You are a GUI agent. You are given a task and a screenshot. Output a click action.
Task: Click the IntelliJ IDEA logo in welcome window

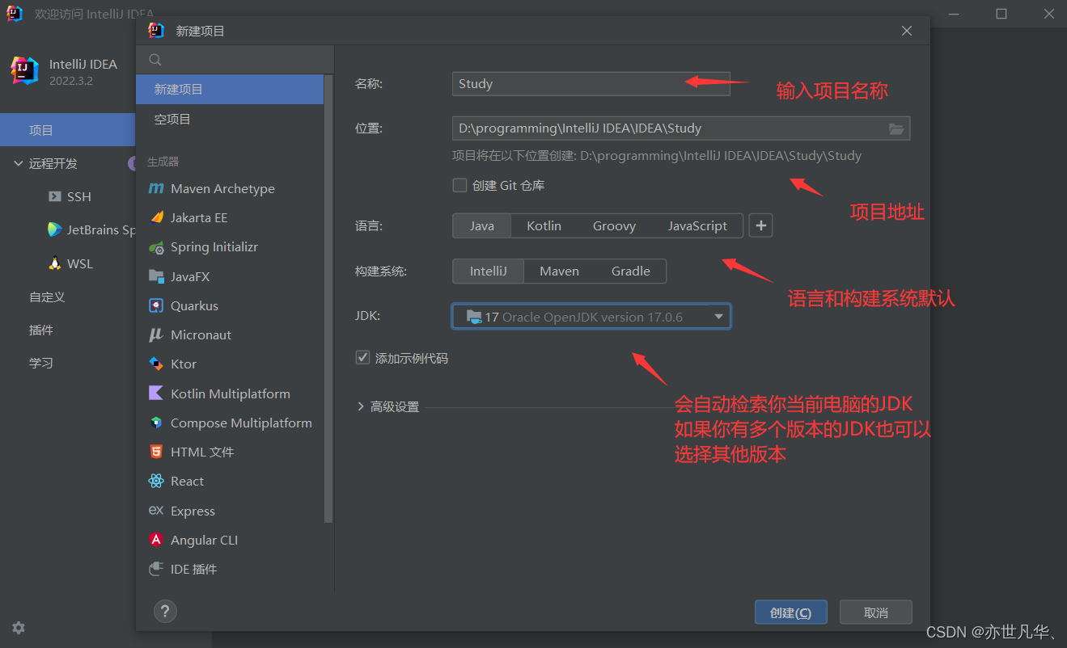click(24, 71)
